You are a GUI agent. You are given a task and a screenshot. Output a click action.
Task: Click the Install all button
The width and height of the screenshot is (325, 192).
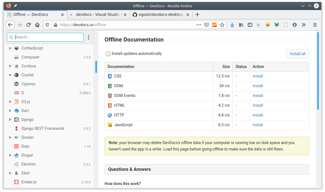297,54
